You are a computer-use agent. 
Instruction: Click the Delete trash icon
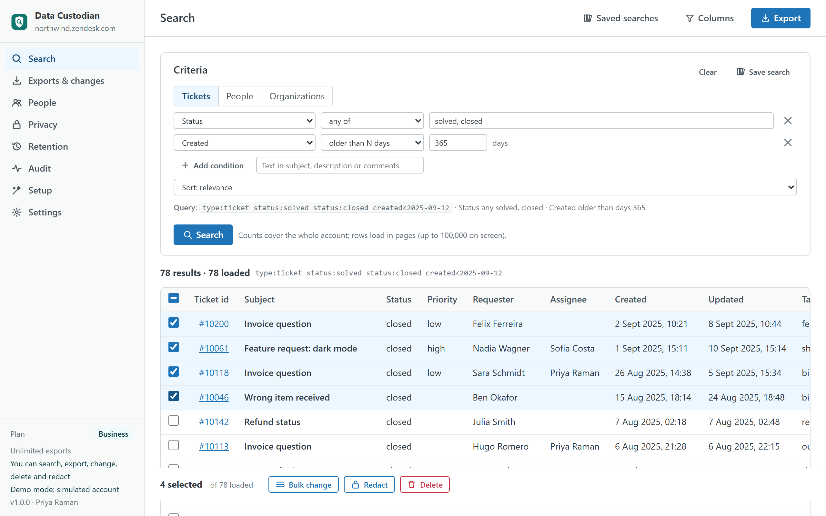412,485
